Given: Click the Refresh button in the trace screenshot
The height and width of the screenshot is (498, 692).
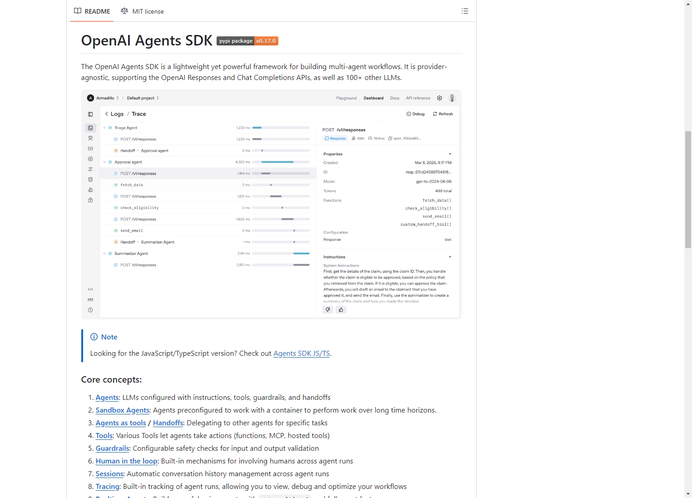Looking at the screenshot, I should [443, 114].
